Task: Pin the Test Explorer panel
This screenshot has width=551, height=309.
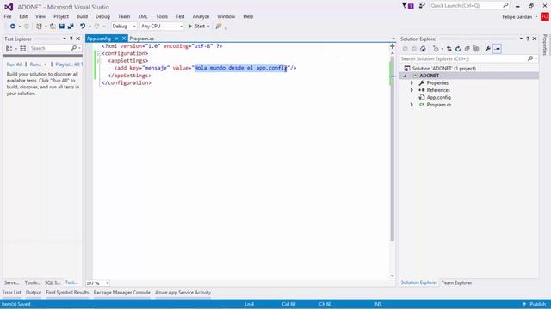Action: coord(71,39)
